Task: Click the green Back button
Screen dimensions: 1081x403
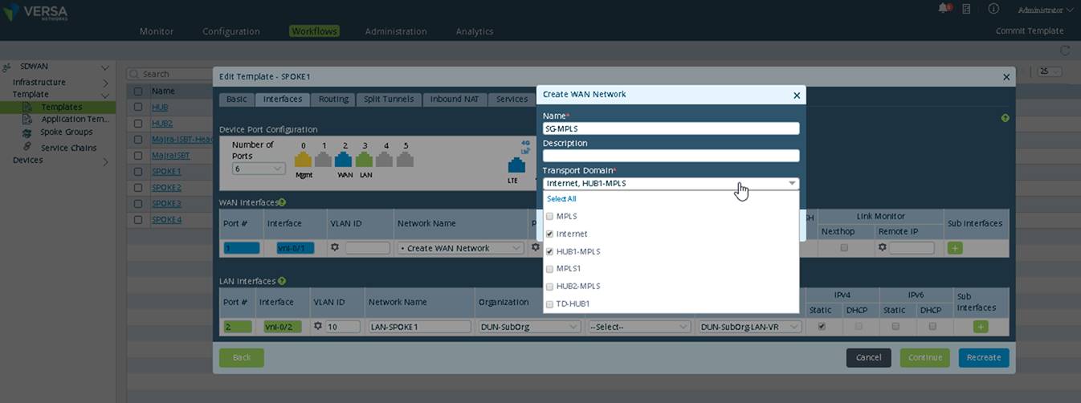Action: tap(242, 357)
